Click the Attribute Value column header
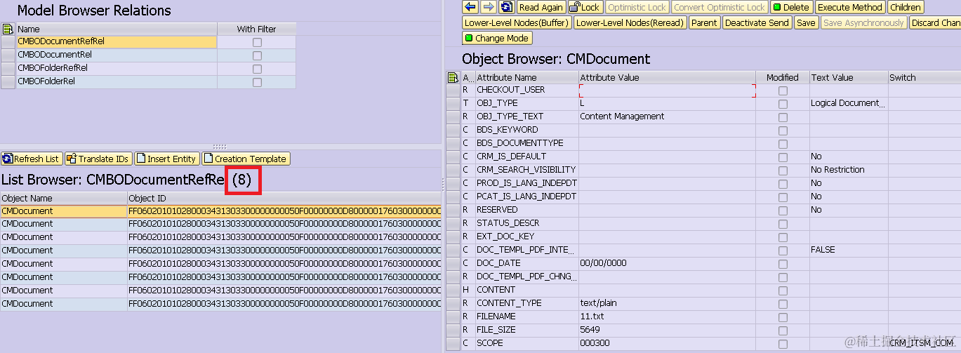 pos(667,77)
